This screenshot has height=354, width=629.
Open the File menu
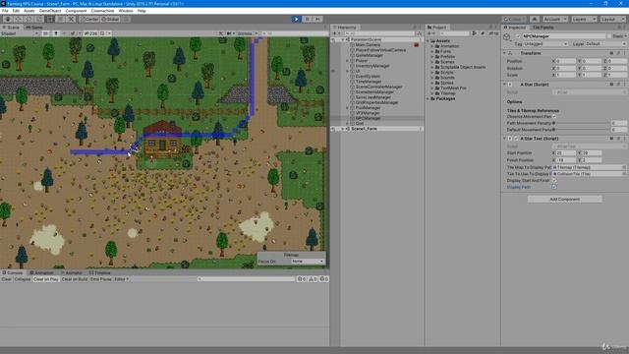5,11
